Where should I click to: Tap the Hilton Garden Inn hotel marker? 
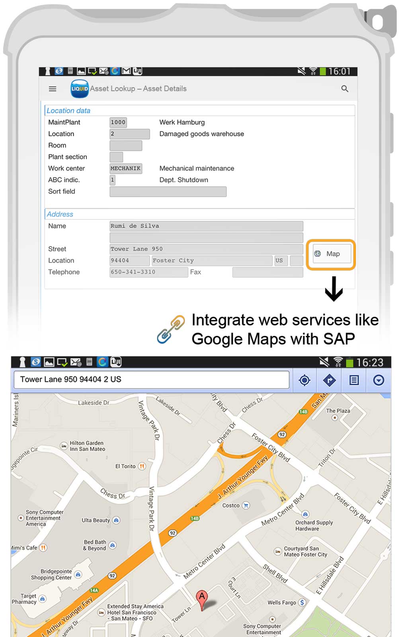tap(64, 446)
